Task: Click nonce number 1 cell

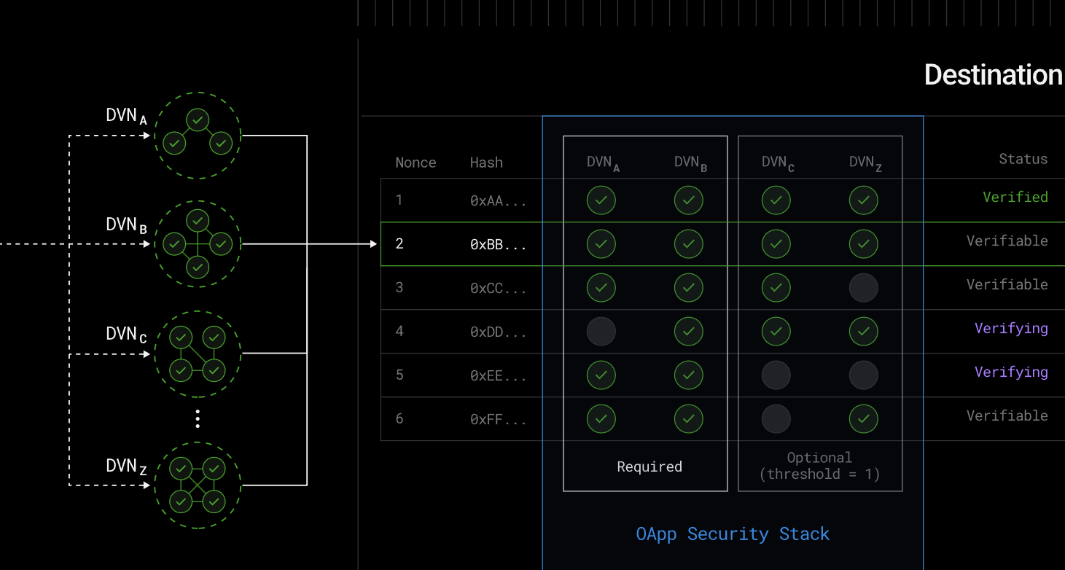Action: pyautogui.click(x=399, y=200)
